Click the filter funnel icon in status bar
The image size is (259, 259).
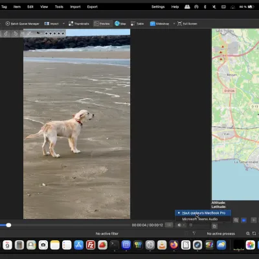click(194, 233)
